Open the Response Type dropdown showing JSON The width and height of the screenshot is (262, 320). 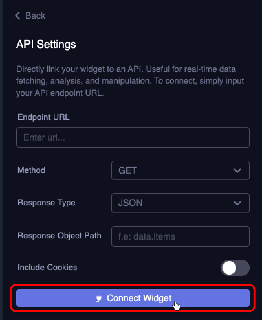(180, 203)
